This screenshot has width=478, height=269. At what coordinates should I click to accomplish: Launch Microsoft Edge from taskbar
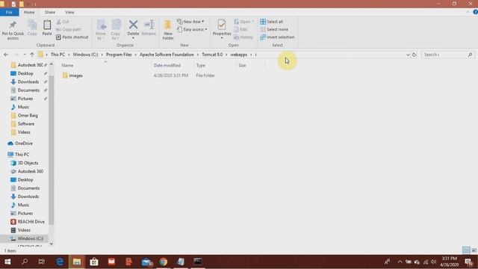click(x=60, y=262)
